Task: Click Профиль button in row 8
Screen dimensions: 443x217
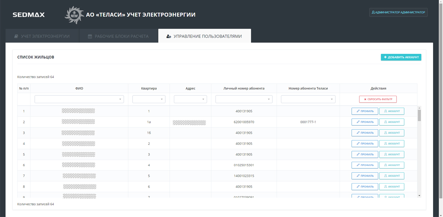Action: pyautogui.click(x=364, y=187)
